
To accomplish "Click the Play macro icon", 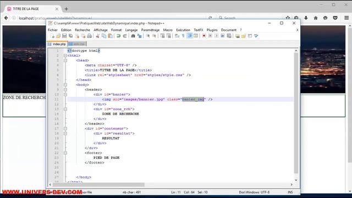I will click(x=216, y=36).
